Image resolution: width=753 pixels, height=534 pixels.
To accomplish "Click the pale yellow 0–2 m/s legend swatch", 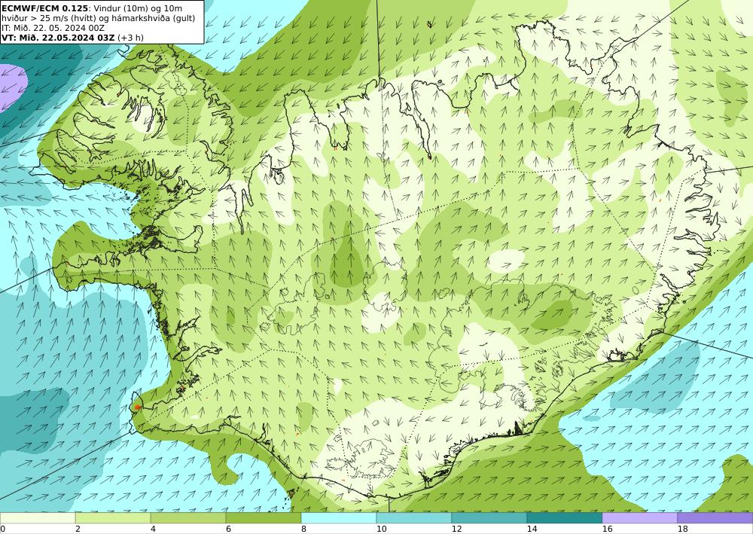I will click(x=38, y=517).
